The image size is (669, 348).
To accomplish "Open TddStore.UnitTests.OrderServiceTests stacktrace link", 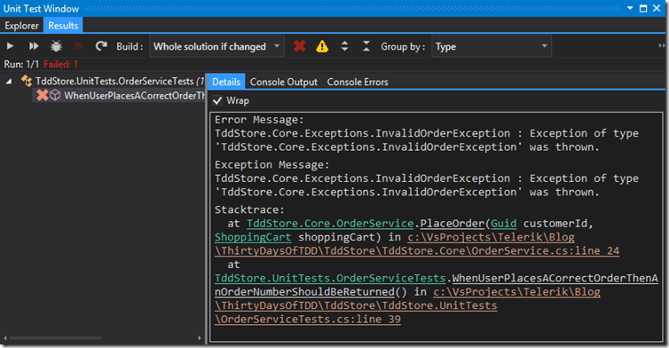I will tap(330, 278).
